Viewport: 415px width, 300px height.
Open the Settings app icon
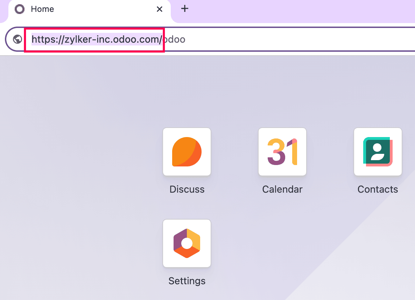pyautogui.click(x=187, y=243)
